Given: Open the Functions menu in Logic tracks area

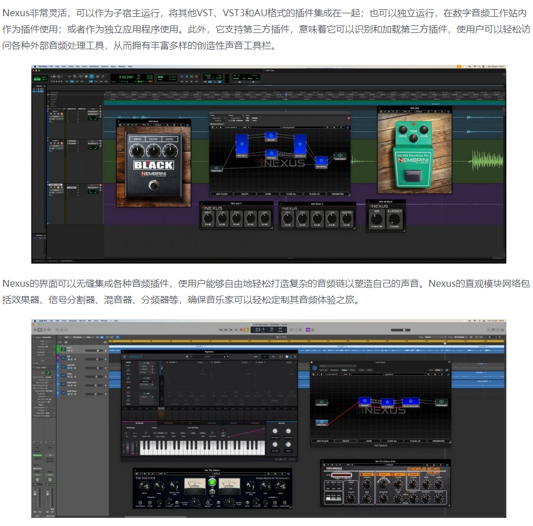Looking at the screenshot, I should coord(77,337).
